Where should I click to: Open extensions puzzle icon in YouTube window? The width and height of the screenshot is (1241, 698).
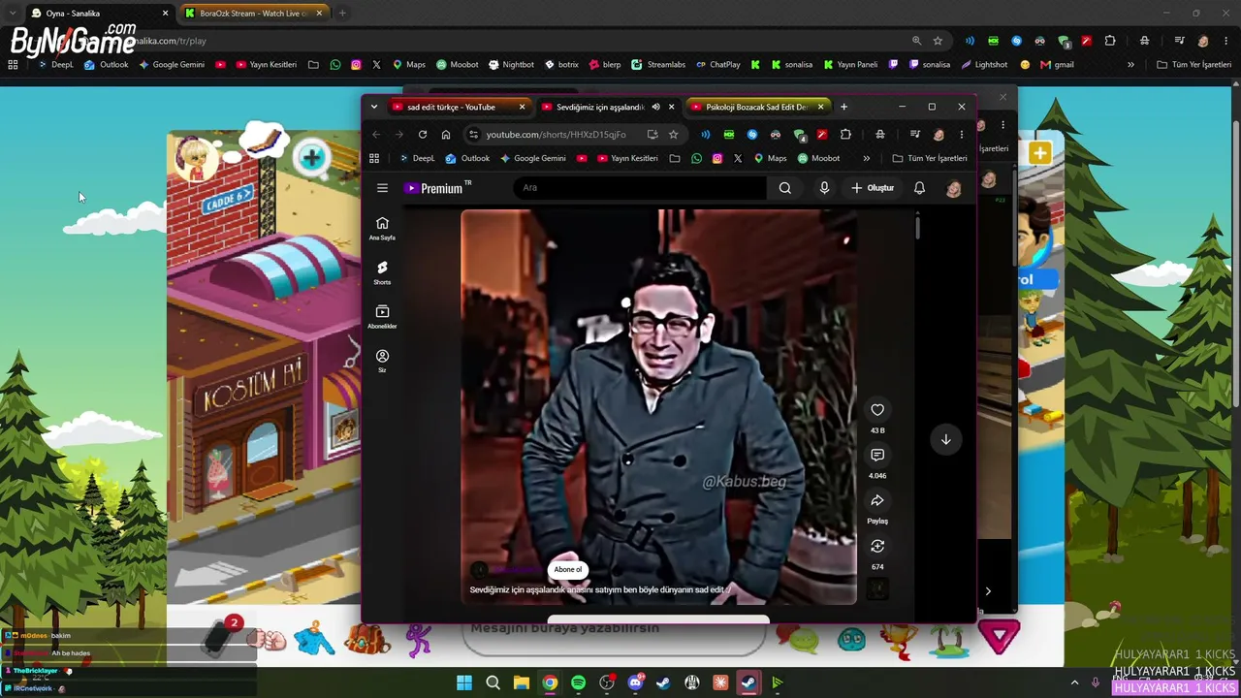pyautogui.click(x=845, y=135)
